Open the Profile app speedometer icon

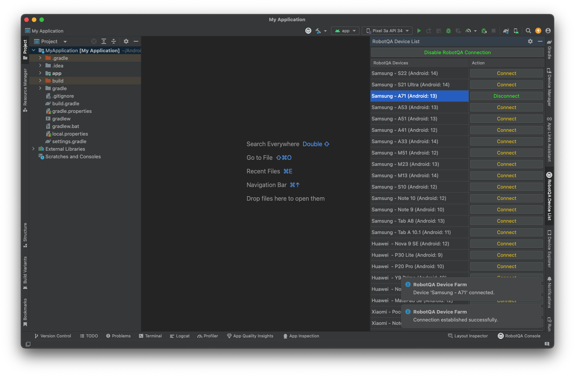(469, 31)
